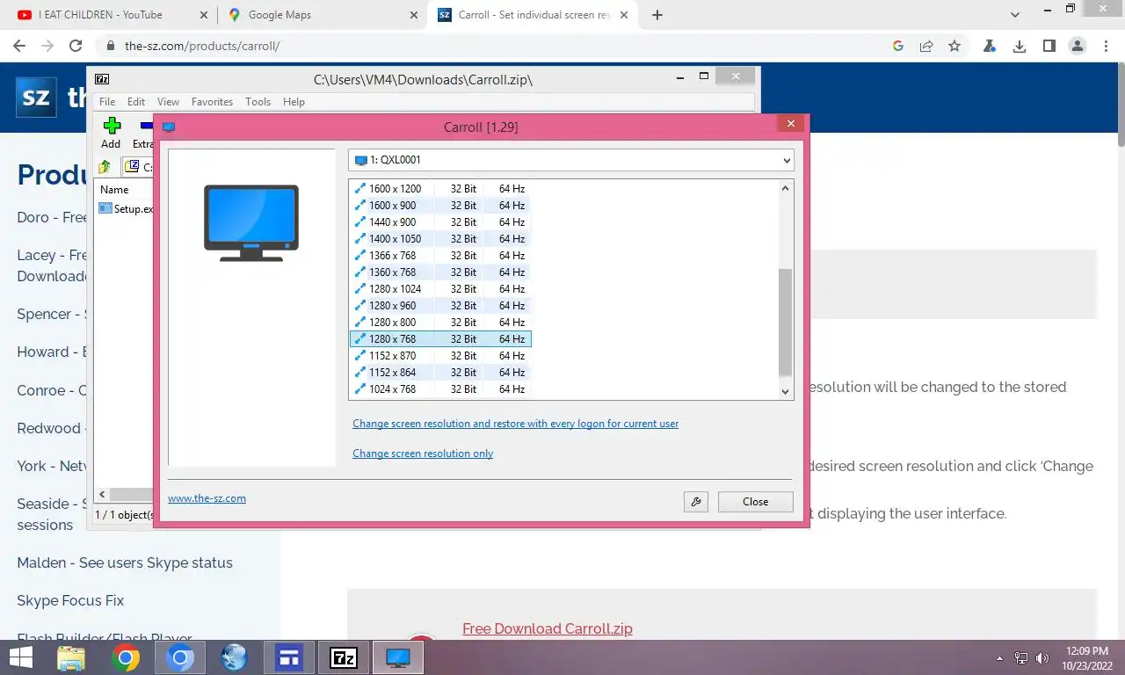Open the Edit menu in 7-Zip
Viewport: 1125px width, 675px height.
[136, 102]
